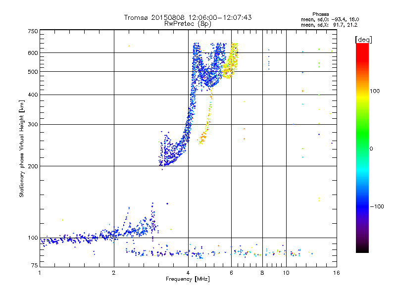This screenshot has width=396, height=297.
Task: Click y-axis tick label '600'
Action: [x=33, y=53]
